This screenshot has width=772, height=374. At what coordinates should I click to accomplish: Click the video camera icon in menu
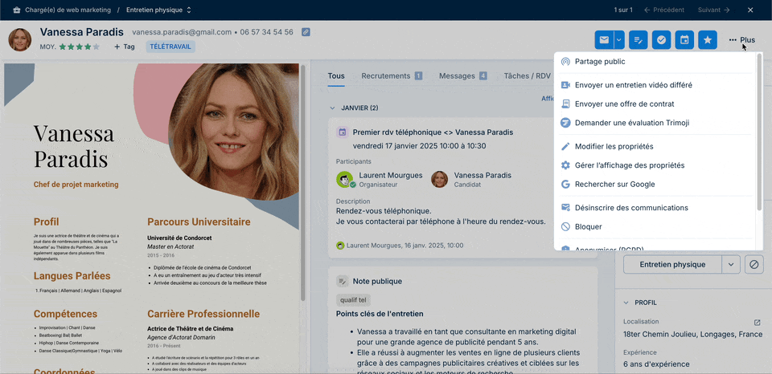tap(565, 85)
